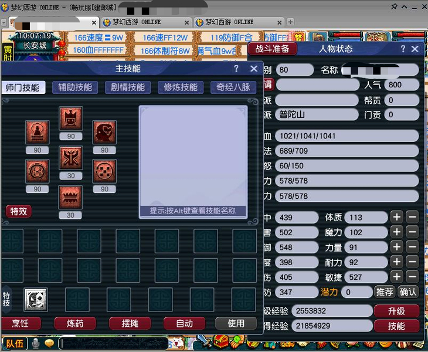The height and width of the screenshot is (352, 428).
Task: Click the stall sign '166体制符8W'
Action: point(165,51)
